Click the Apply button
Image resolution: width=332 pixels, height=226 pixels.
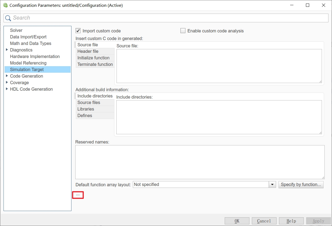(318, 221)
